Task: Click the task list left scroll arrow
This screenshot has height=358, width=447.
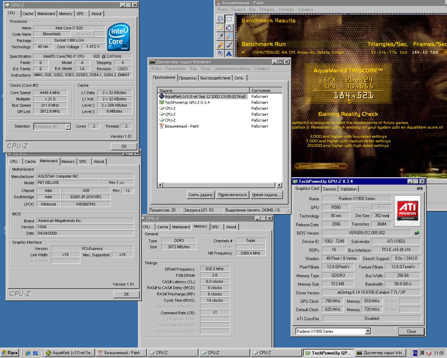Action: point(160,185)
